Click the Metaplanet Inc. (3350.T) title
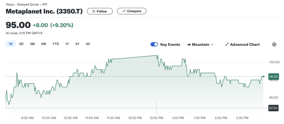 (44, 11)
